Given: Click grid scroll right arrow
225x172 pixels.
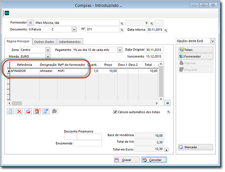Looking at the screenshot, I should (x=157, y=103).
